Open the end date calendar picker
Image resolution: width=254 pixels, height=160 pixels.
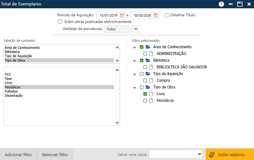tap(156, 15)
